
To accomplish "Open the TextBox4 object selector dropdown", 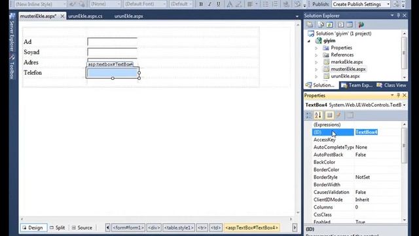I will (405, 105).
